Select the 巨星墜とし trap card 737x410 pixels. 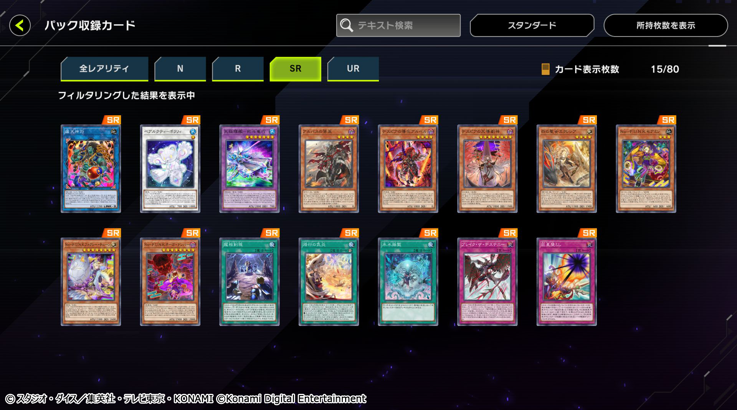[567, 282]
